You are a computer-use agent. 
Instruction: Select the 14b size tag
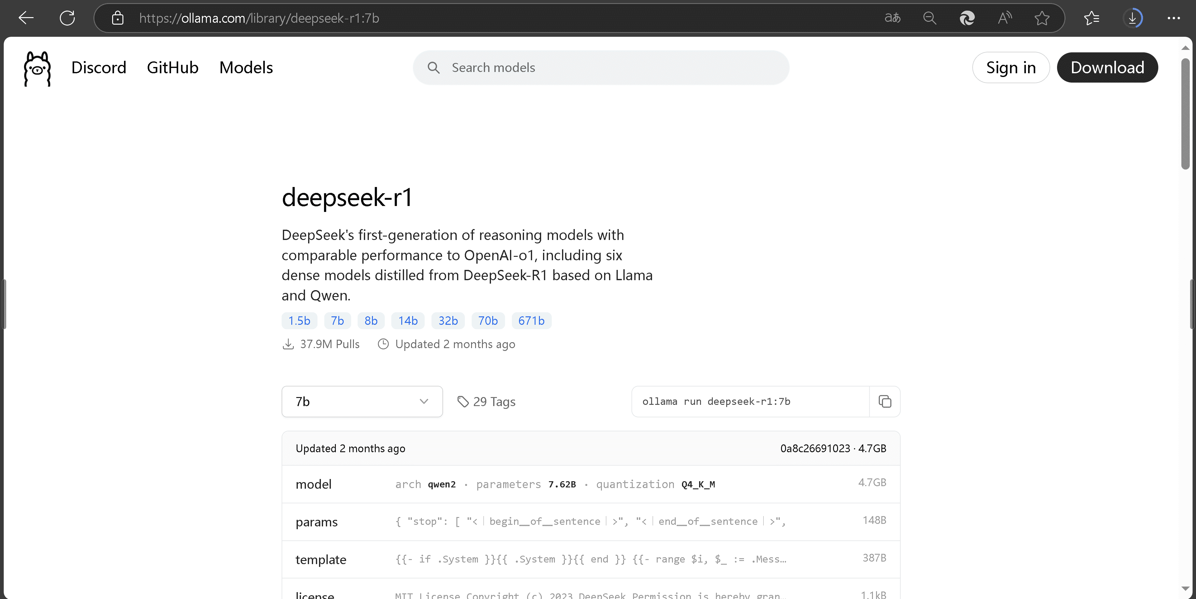point(407,320)
